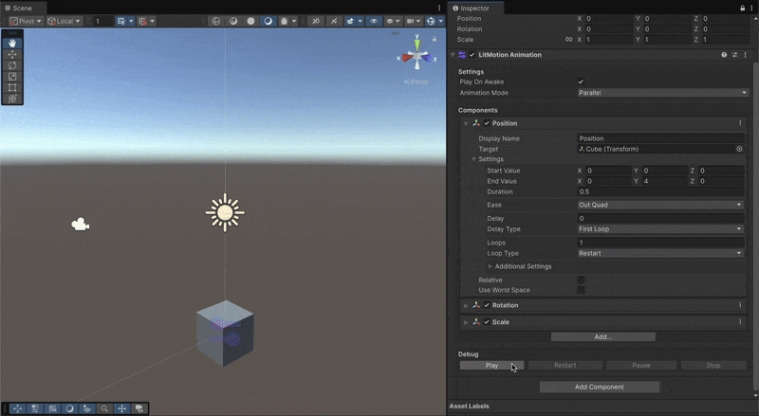
Task: Expand the Rotation component foldout
Action: coord(466,305)
